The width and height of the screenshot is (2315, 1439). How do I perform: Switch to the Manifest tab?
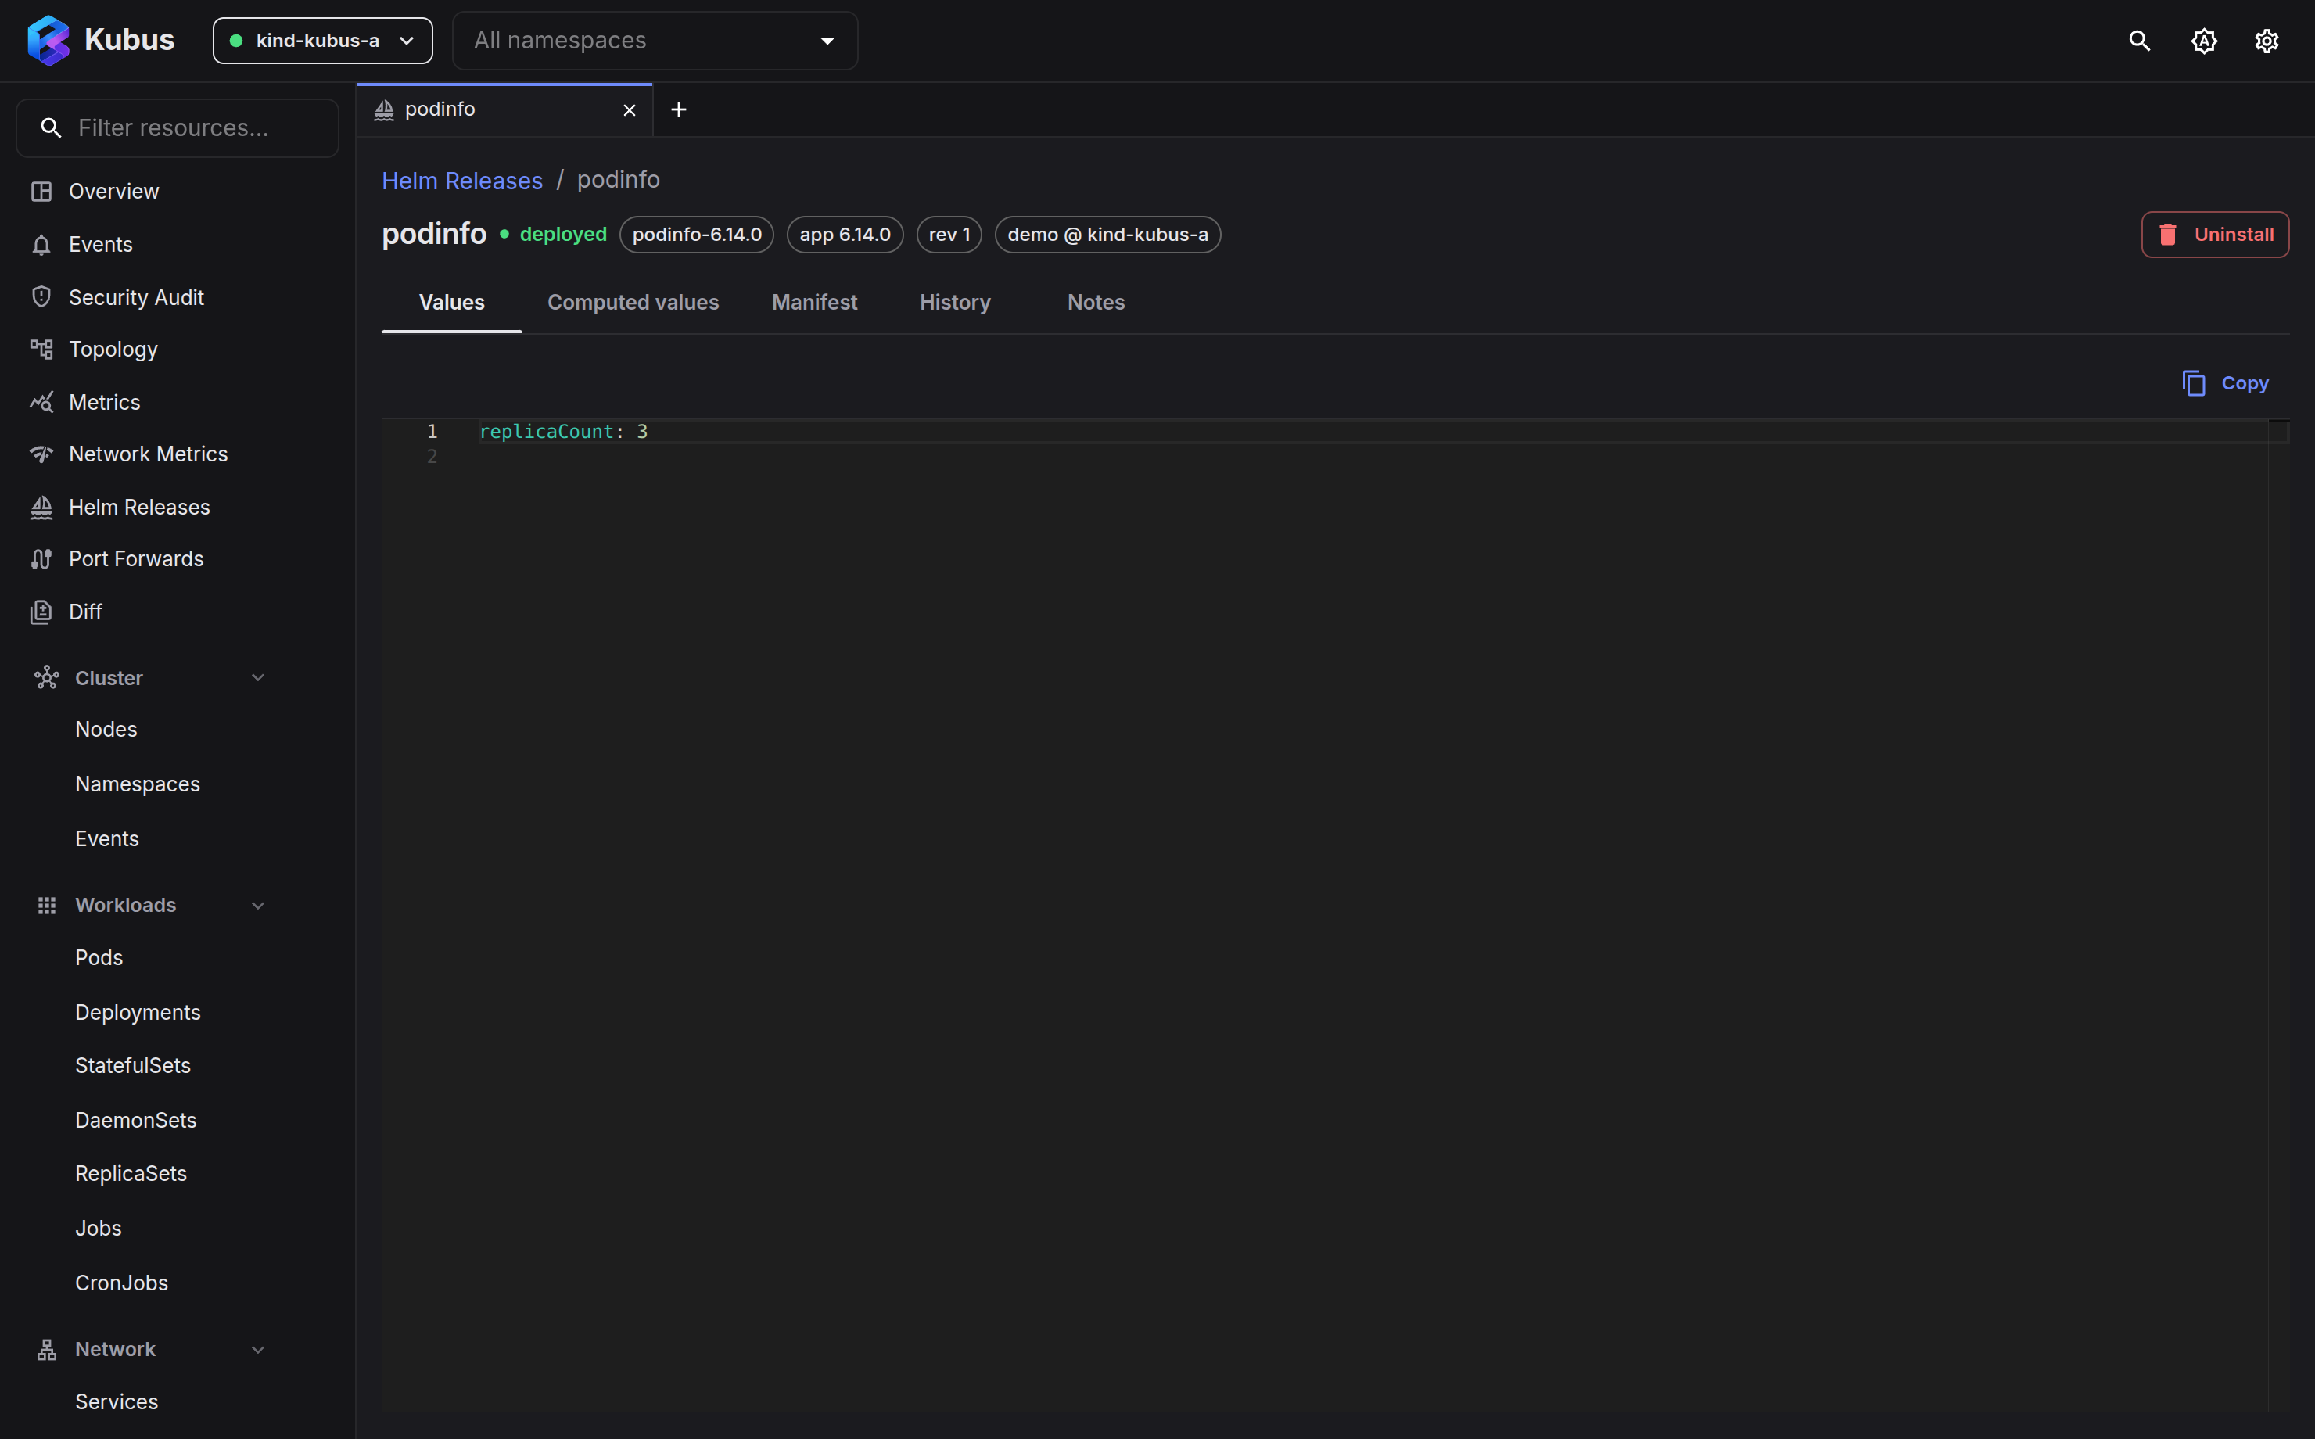tap(814, 303)
